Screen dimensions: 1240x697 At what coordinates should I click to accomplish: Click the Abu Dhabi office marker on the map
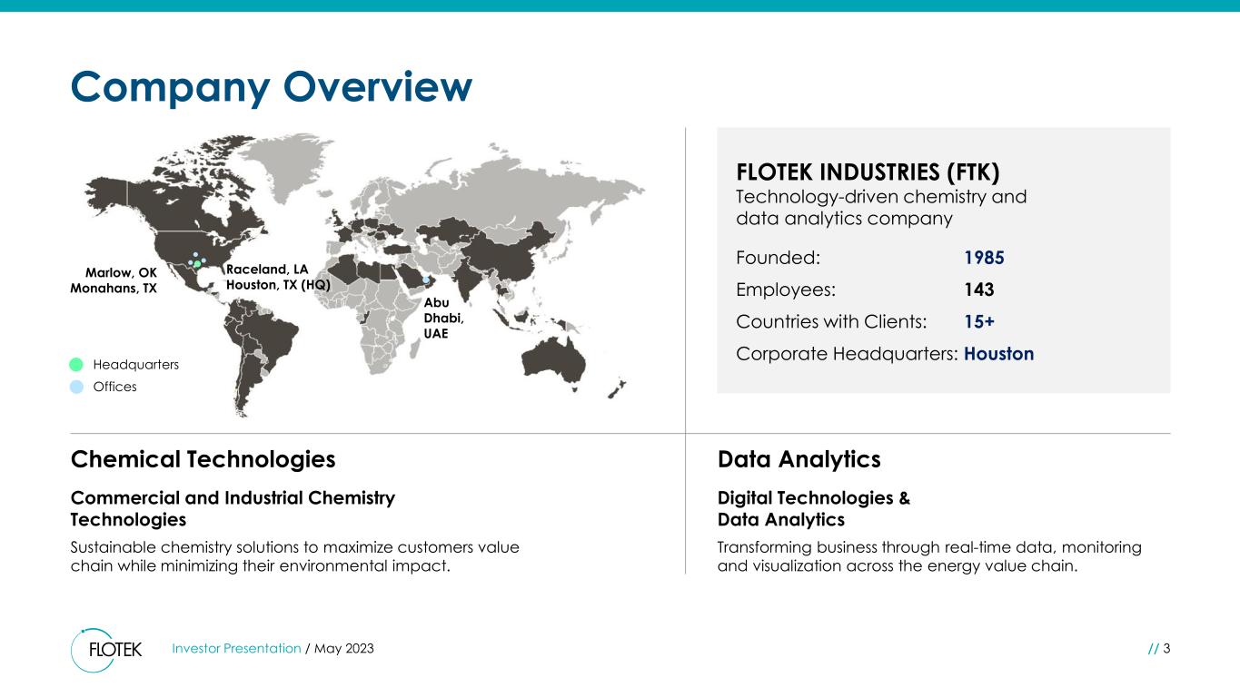[424, 266]
